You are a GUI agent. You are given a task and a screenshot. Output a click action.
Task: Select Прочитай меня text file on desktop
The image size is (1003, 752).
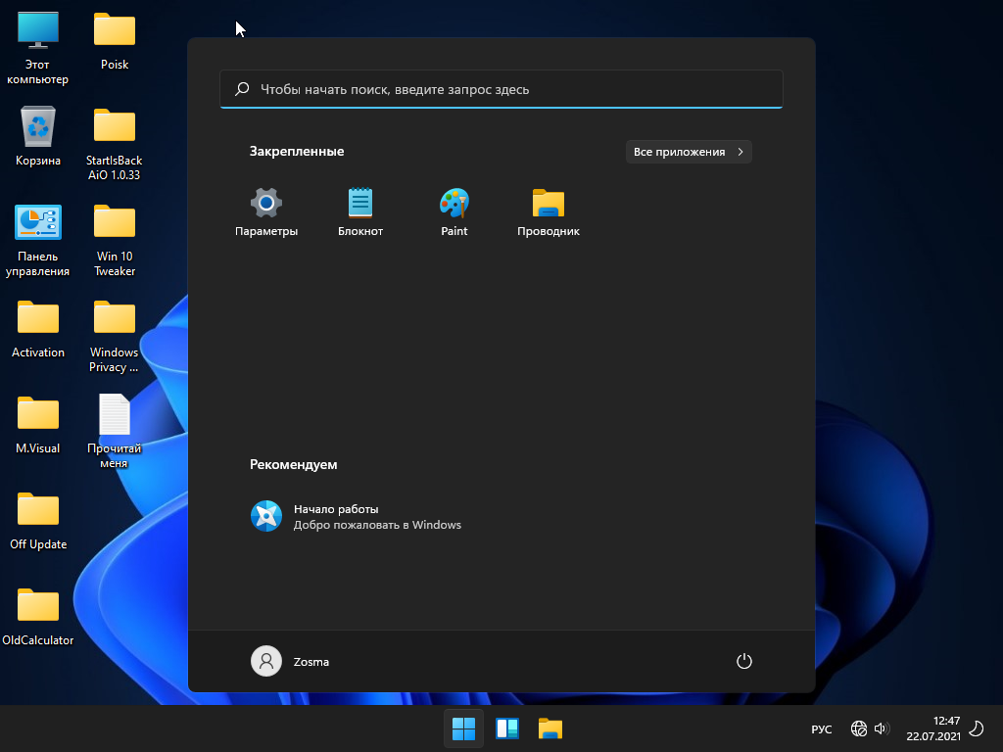point(115,416)
